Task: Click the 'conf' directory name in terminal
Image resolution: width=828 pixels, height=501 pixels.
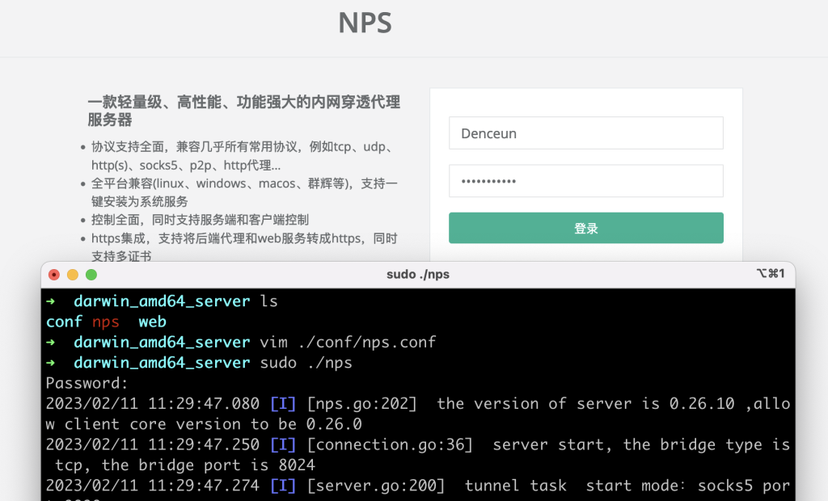Action: [64, 322]
